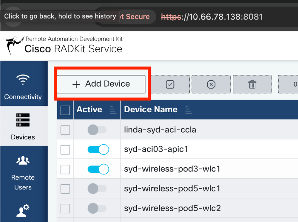This screenshot has width=298, height=222.
Task: Select the checkbox for linda-syd-aci-ccla
Action: click(x=65, y=130)
